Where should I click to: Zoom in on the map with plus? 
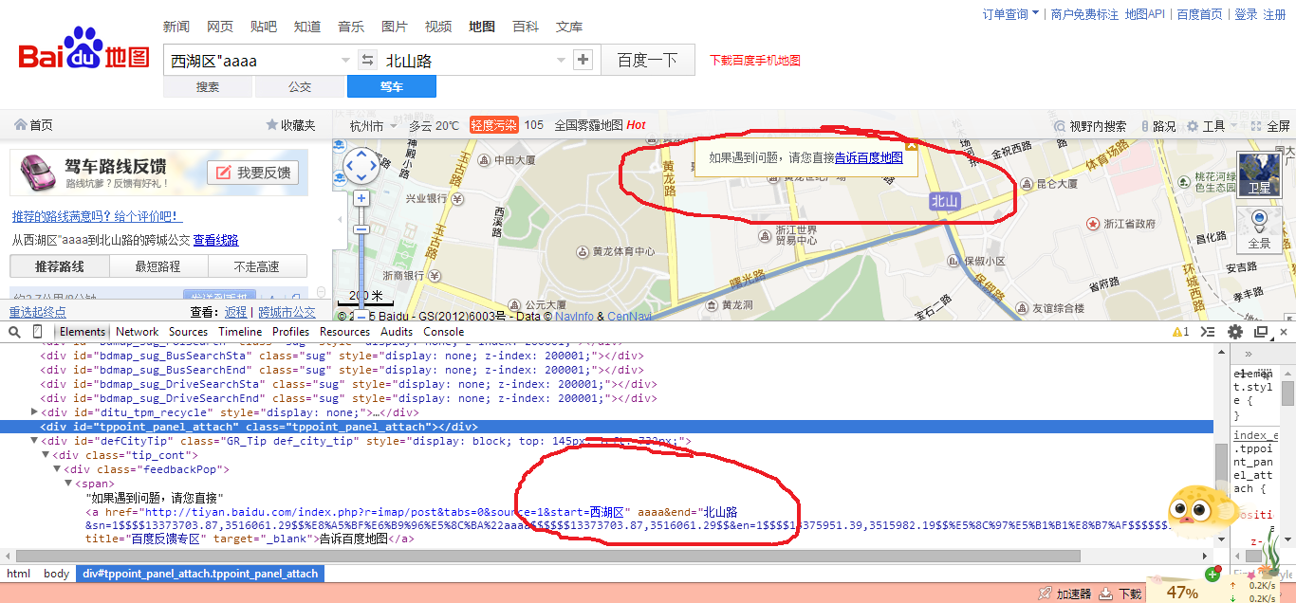pos(361,198)
